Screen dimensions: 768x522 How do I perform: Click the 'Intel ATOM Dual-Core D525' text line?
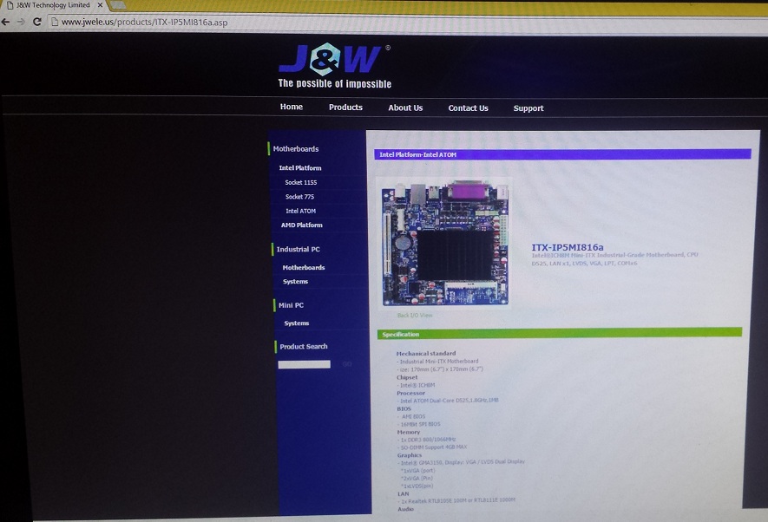point(448,401)
